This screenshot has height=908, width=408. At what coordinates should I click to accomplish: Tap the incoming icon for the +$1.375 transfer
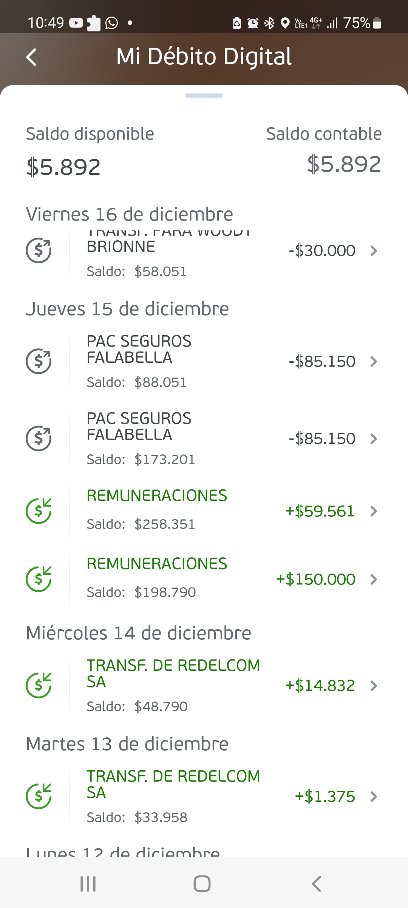39,796
